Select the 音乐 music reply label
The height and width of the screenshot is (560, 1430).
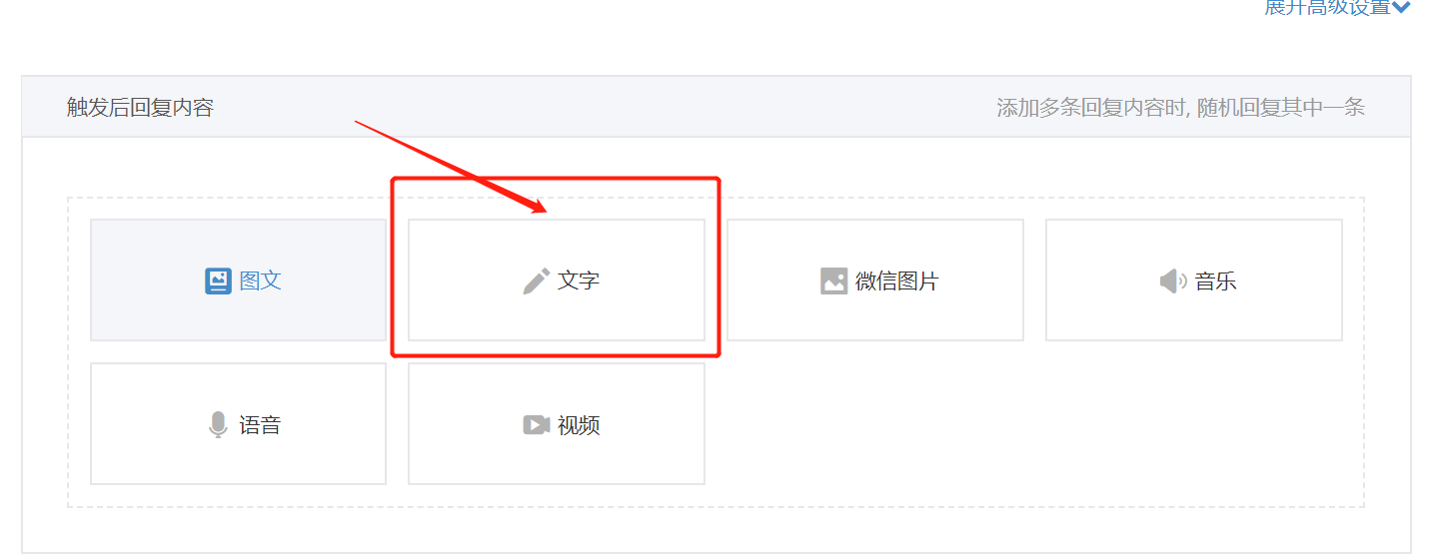[x=1215, y=281]
